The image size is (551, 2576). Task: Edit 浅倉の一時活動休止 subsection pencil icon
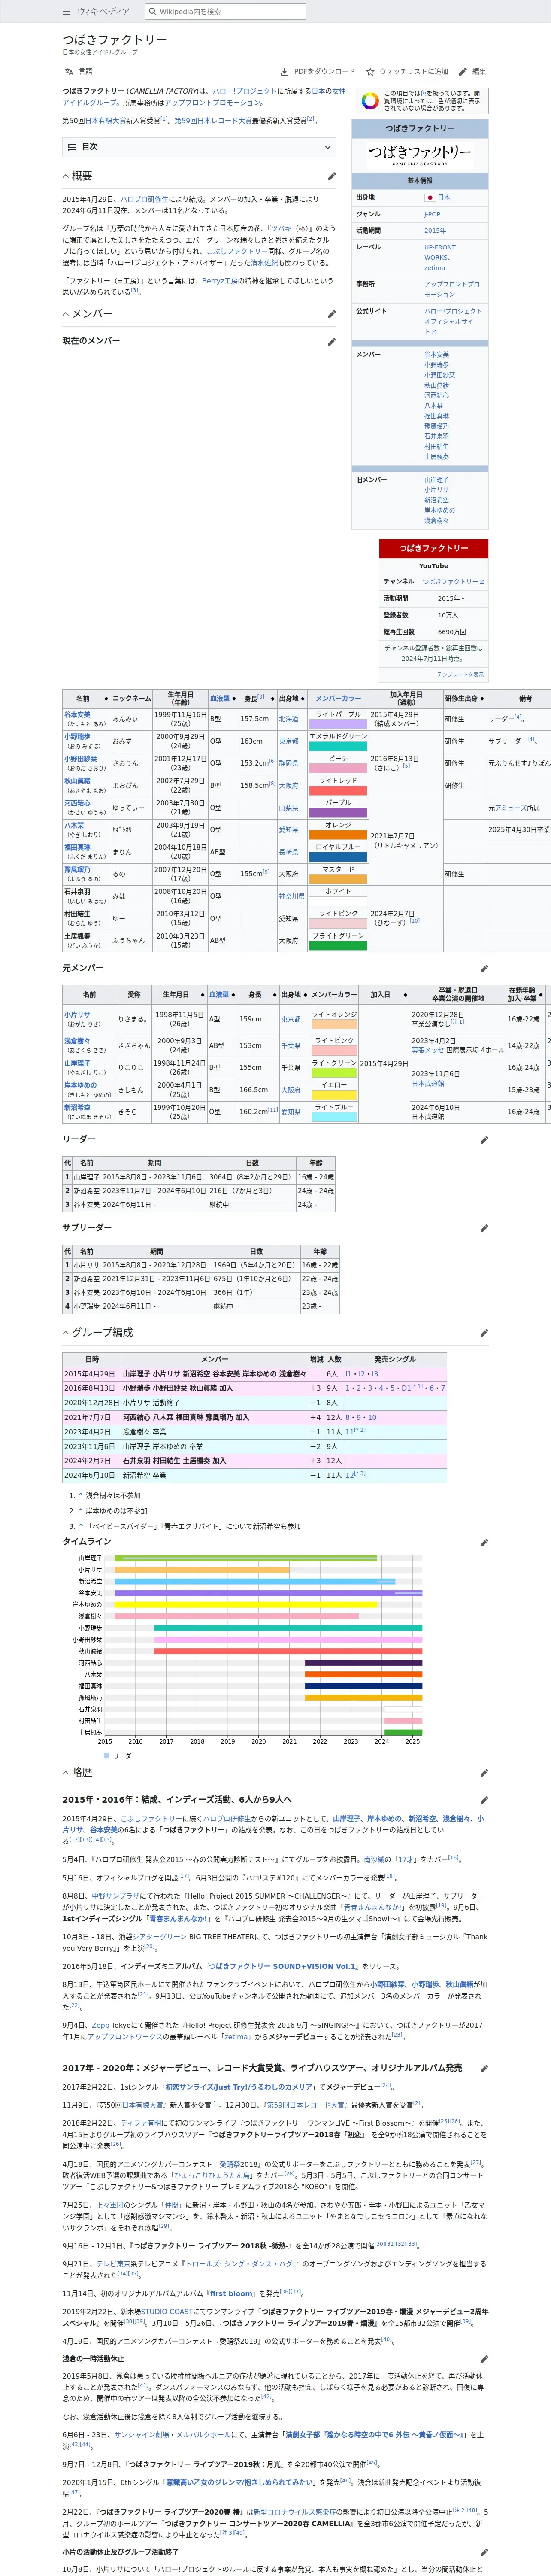[484, 2359]
